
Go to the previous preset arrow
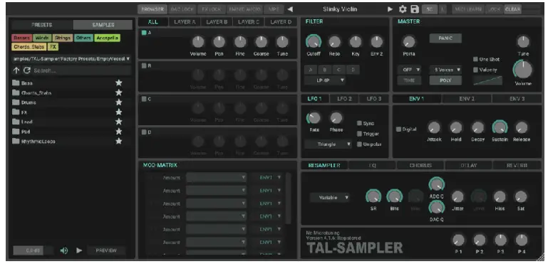coord(290,9)
